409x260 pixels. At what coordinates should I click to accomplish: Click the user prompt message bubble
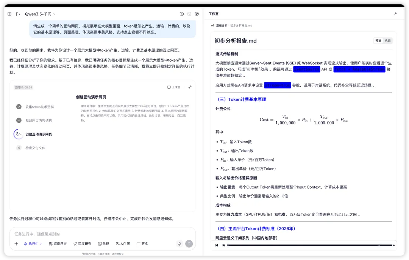(112, 29)
